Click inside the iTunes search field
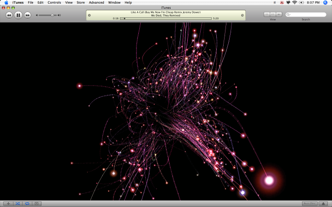332x207 pixels. [x=306, y=15]
